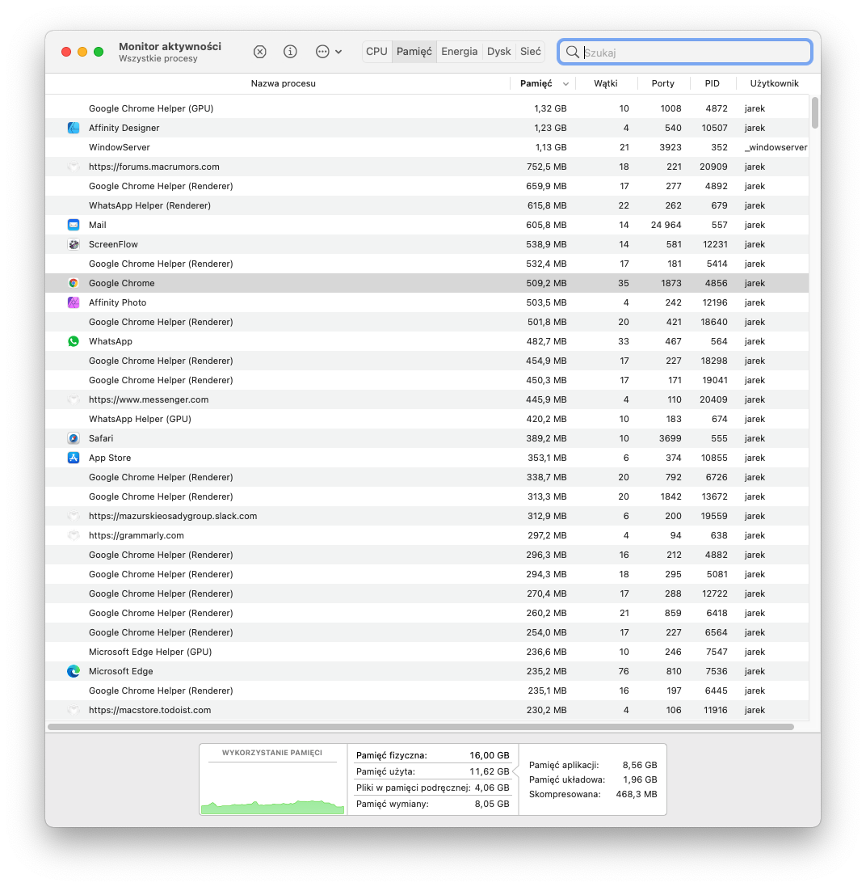Image resolution: width=866 pixels, height=887 pixels.
Task: Select the https://forums.macrumors.com row
Action: (x=427, y=167)
